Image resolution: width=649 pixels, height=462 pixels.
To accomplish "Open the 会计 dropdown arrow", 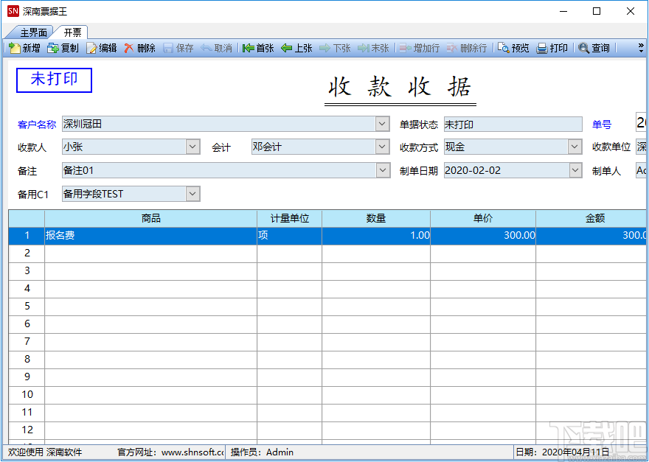I will (383, 147).
